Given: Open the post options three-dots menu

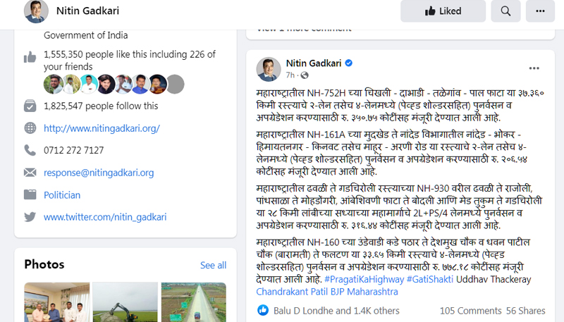Looking at the screenshot, I should pyautogui.click(x=534, y=68).
